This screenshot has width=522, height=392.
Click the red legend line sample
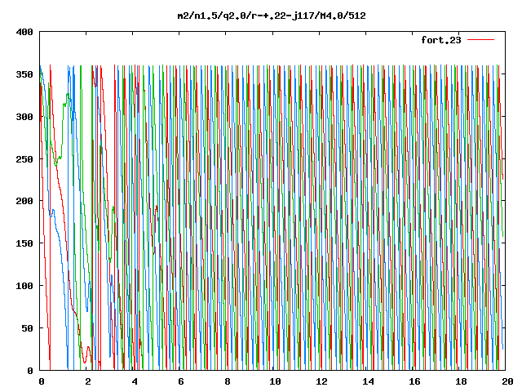[480, 40]
